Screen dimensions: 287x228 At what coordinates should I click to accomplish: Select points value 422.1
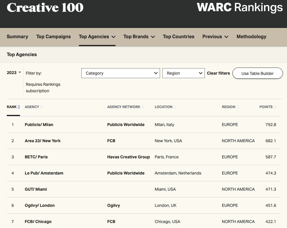(x=271, y=222)
